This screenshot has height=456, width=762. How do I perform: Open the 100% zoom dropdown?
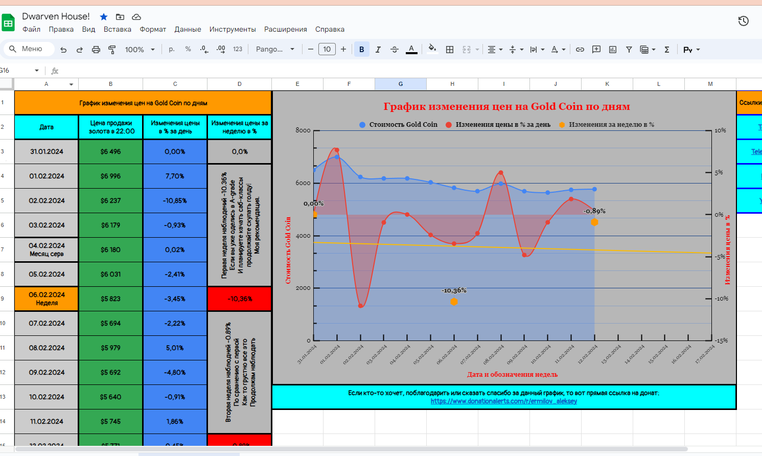pyautogui.click(x=140, y=50)
